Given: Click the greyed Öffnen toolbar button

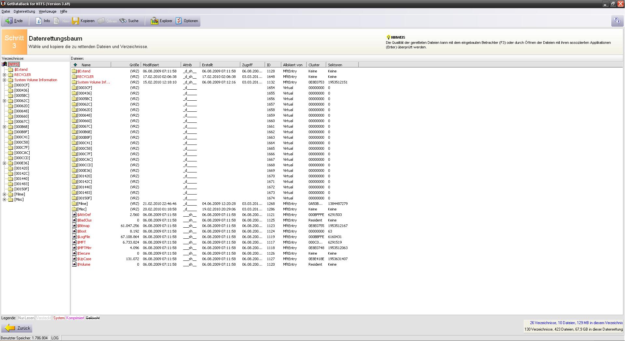Looking at the screenshot, I should click(107, 21).
